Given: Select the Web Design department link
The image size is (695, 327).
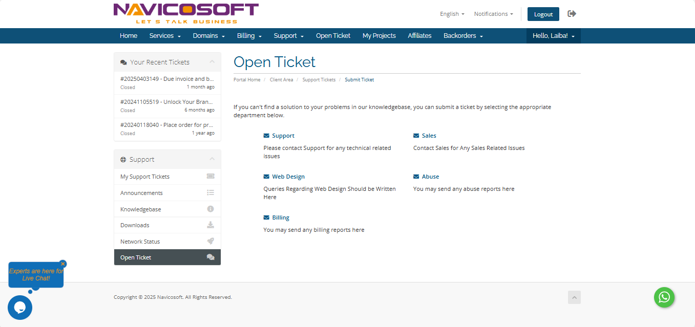Looking at the screenshot, I should pyautogui.click(x=288, y=177).
